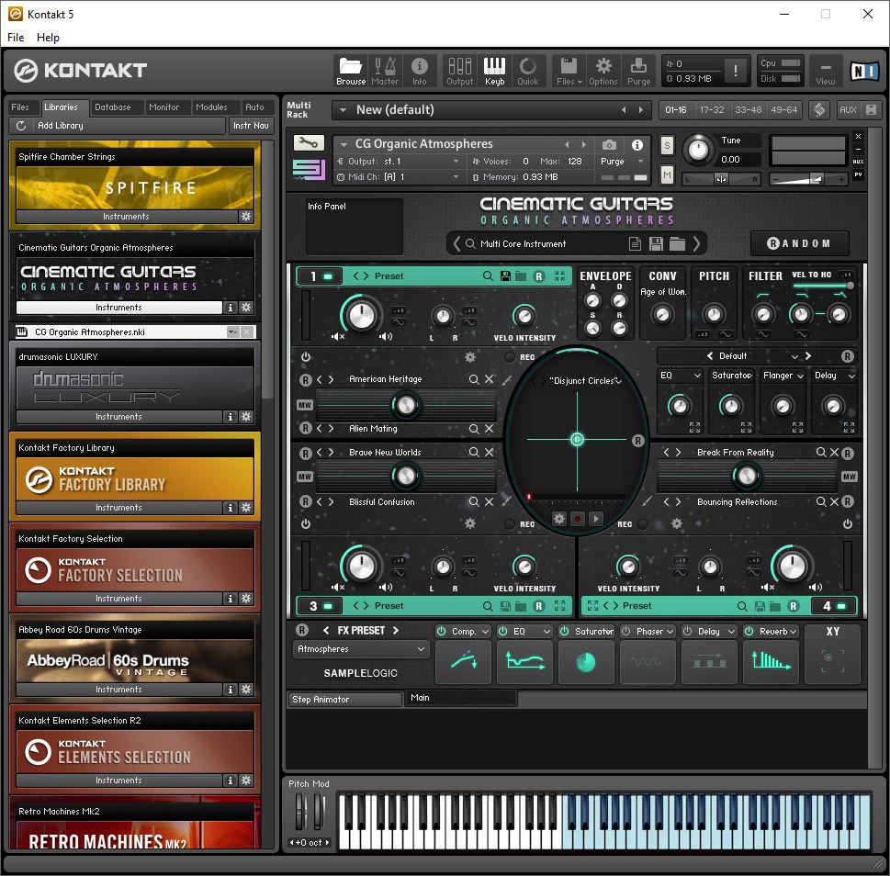Toggle the EQ master effect power
890x876 pixels.
point(503,631)
